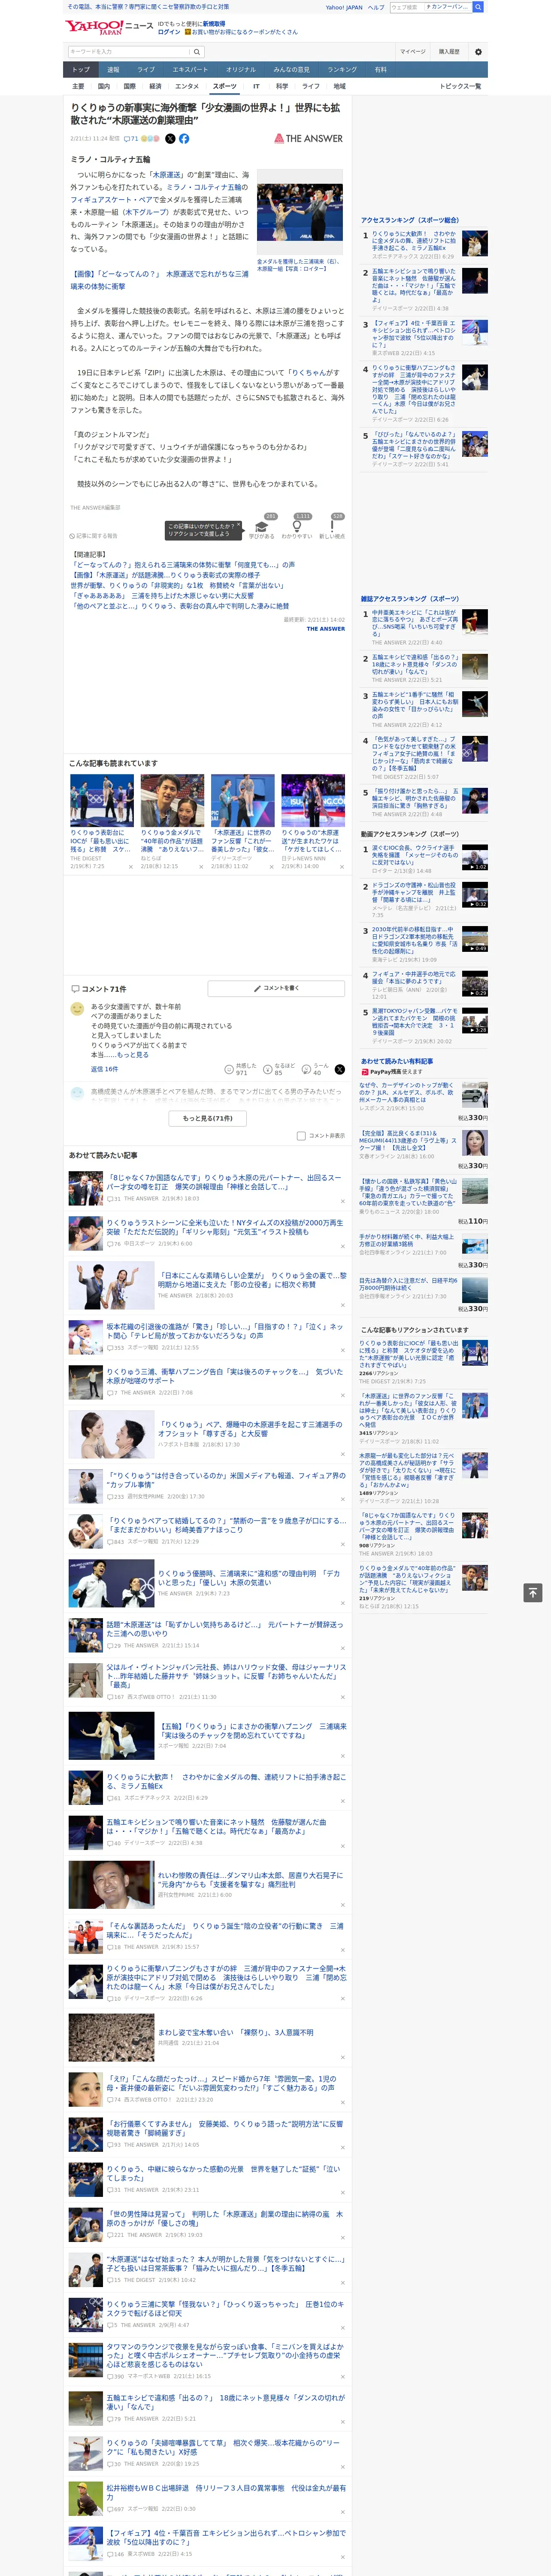Viewport: 551px width, 2576px height.
Task: Select the 国際 category
Action: 129,86
